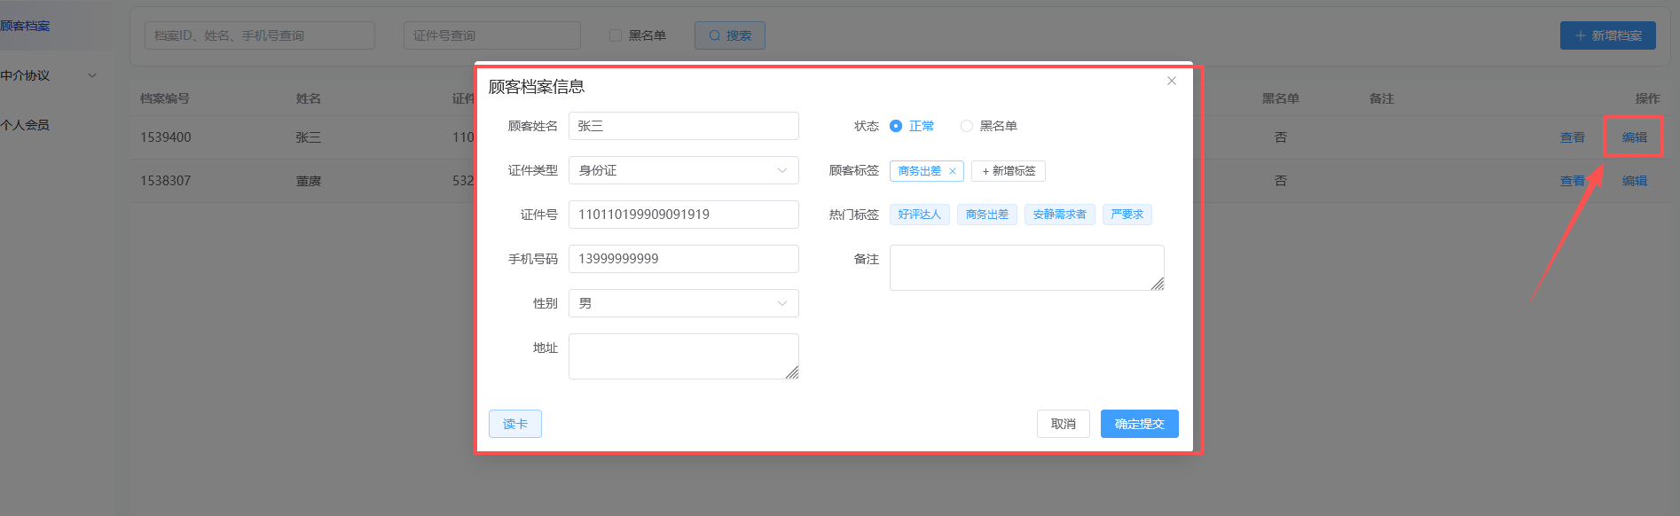Screen dimensions: 1680x516
Task: Click 编辑 for record 1538307
Action: point(1635,181)
